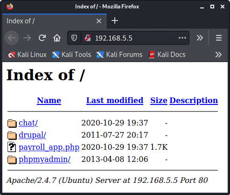230x195 pixels.
Task: Open the phpmyadmin/ directory link
Action: pyautogui.click(x=44, y=159)
